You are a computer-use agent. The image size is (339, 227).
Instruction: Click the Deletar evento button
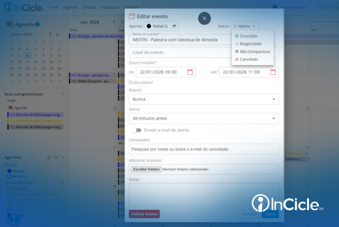pyautogui.click(x=144, y=214)
